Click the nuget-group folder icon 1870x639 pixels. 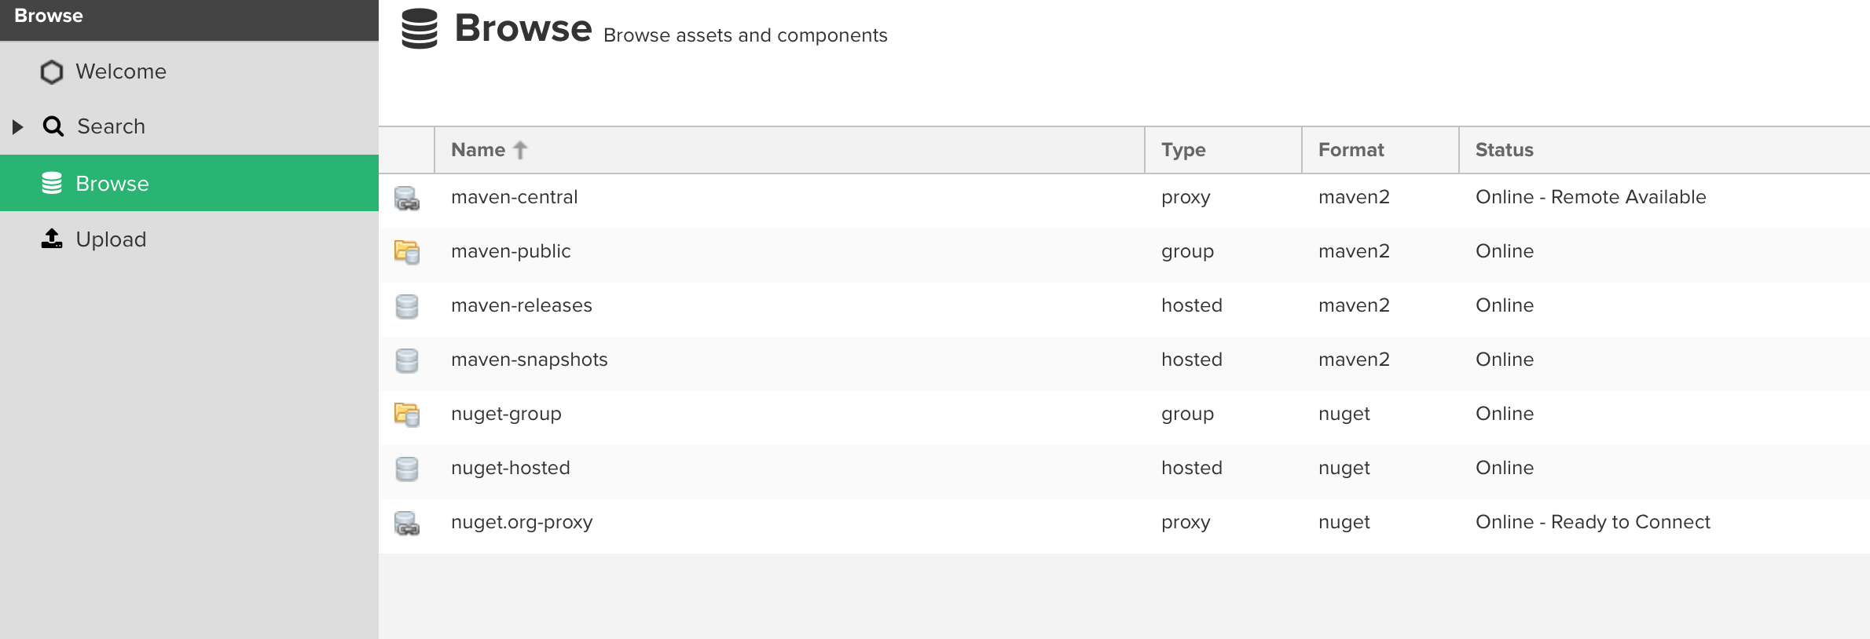[406, 414]
